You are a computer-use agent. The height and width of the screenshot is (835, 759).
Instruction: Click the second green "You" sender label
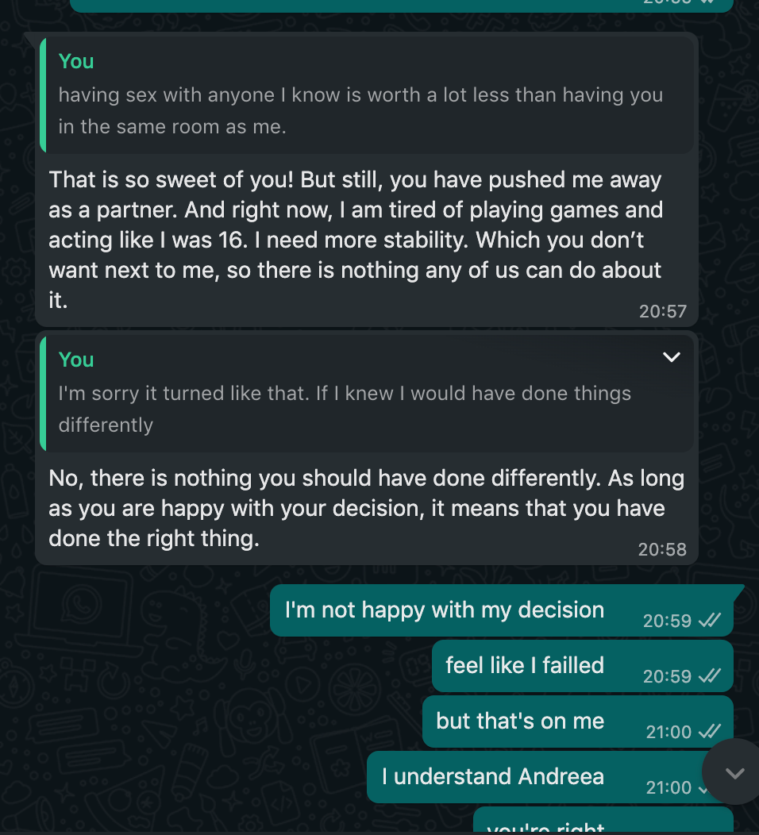coord(76,360)
